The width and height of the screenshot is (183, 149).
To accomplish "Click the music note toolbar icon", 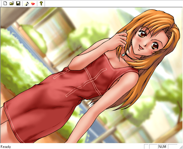I will [27, 3].
